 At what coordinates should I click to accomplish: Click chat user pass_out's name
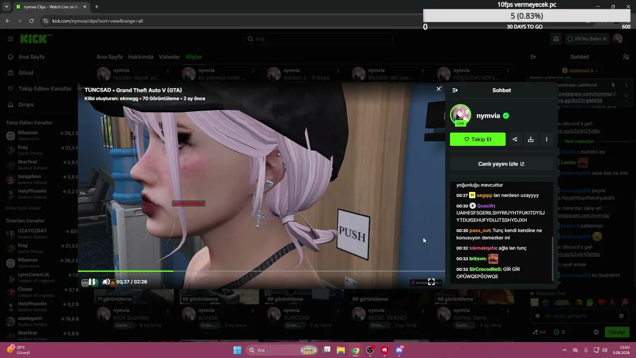(x=480, y=231)
